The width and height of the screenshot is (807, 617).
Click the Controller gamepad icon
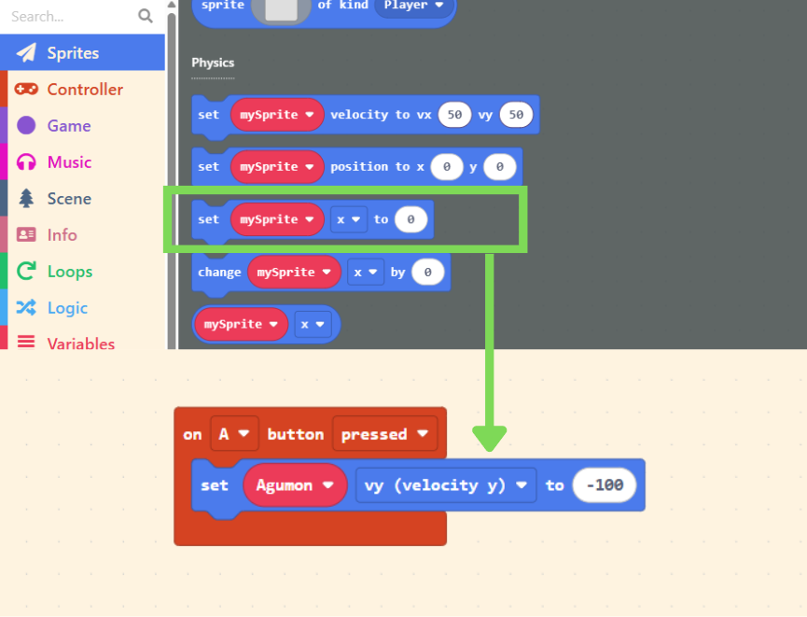coord(26,90)
